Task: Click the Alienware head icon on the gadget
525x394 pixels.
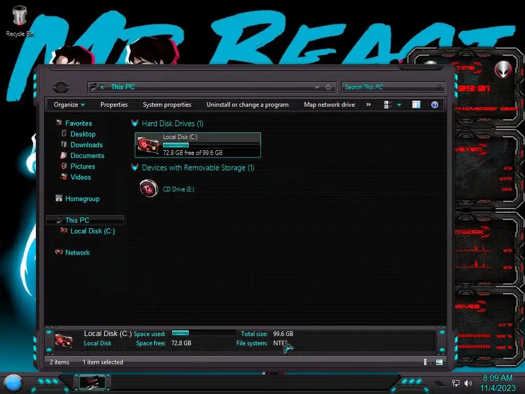Action: pos(503,69)
